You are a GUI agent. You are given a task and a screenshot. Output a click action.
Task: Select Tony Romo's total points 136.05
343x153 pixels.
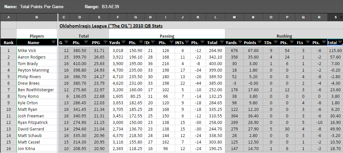tap(80, 96)
